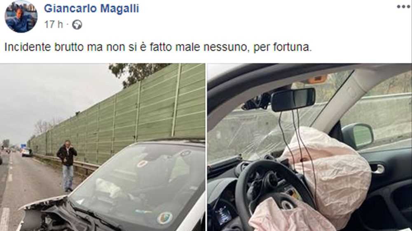This screenshot has width=412, height=231.
Task: Click the tree above the green barrier
Action: point(137,74)
